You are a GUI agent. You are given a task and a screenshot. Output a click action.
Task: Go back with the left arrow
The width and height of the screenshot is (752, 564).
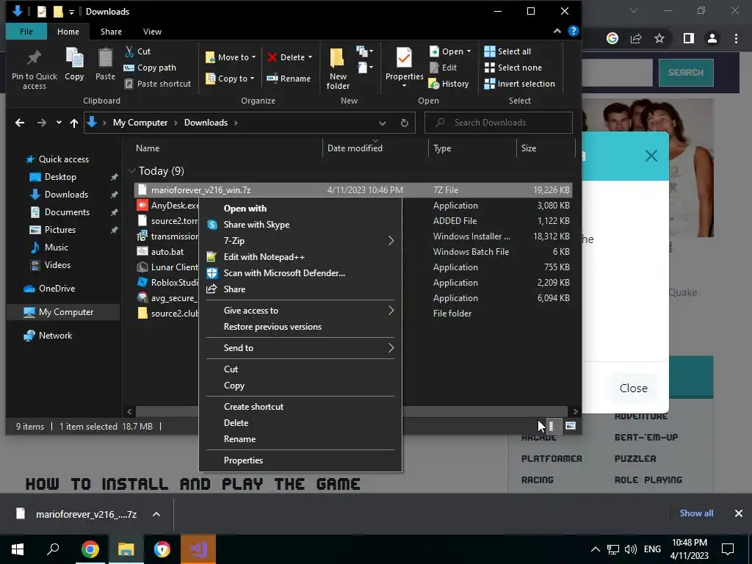pyautogui.click(x=20, y=123)
